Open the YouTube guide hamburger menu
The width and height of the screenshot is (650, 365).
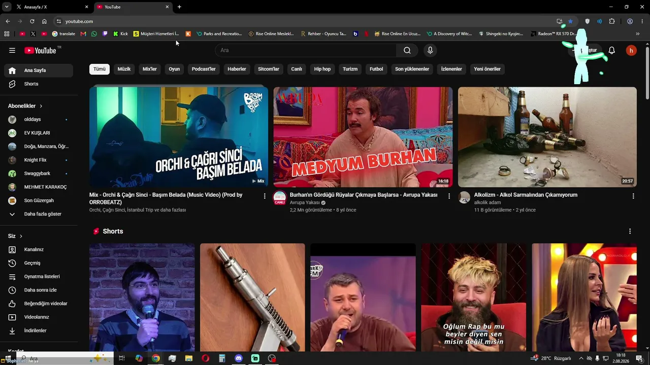[12, 50]
